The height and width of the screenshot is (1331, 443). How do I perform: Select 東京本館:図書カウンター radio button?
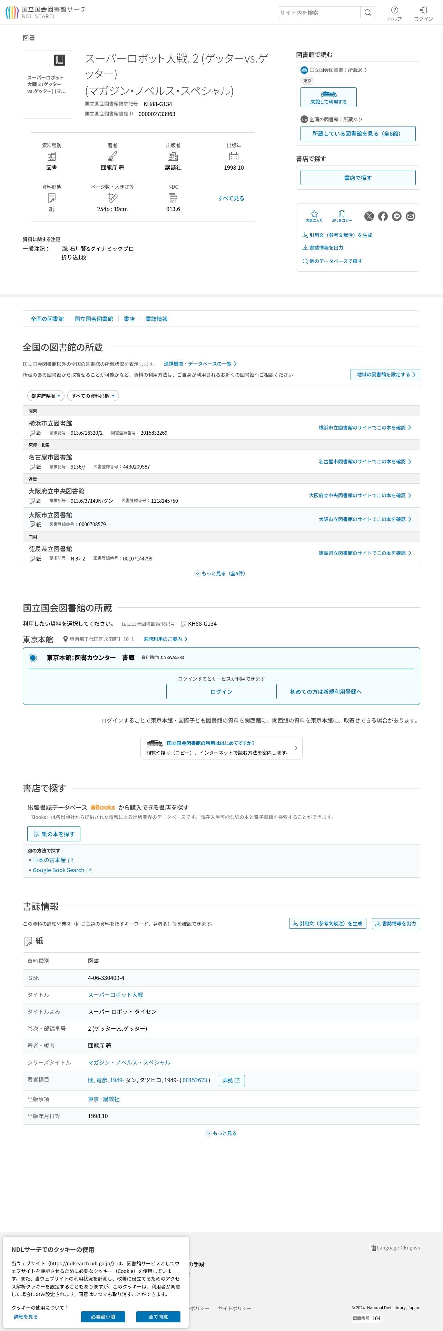(33, 658)
